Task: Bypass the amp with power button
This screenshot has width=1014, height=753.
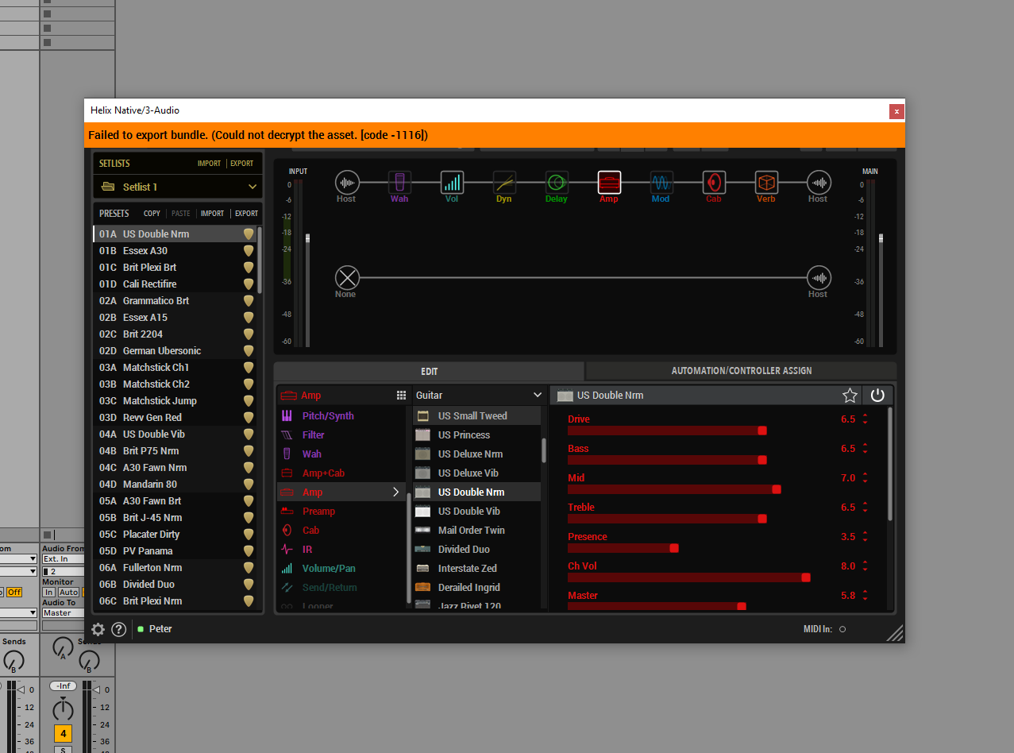Action: tap(877, 396)
